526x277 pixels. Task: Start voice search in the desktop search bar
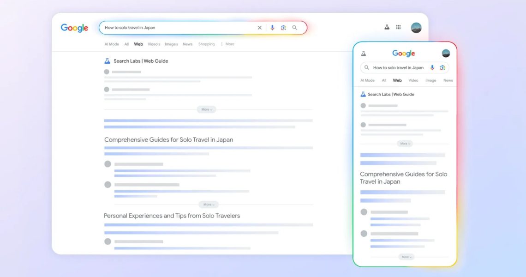(272, 28)
